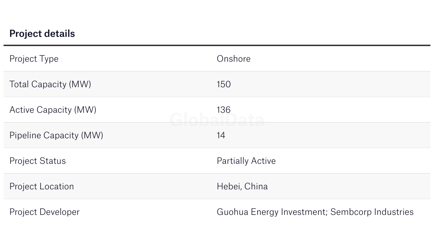Click the 136 active capacity value
434x239 pixels.
224,110
